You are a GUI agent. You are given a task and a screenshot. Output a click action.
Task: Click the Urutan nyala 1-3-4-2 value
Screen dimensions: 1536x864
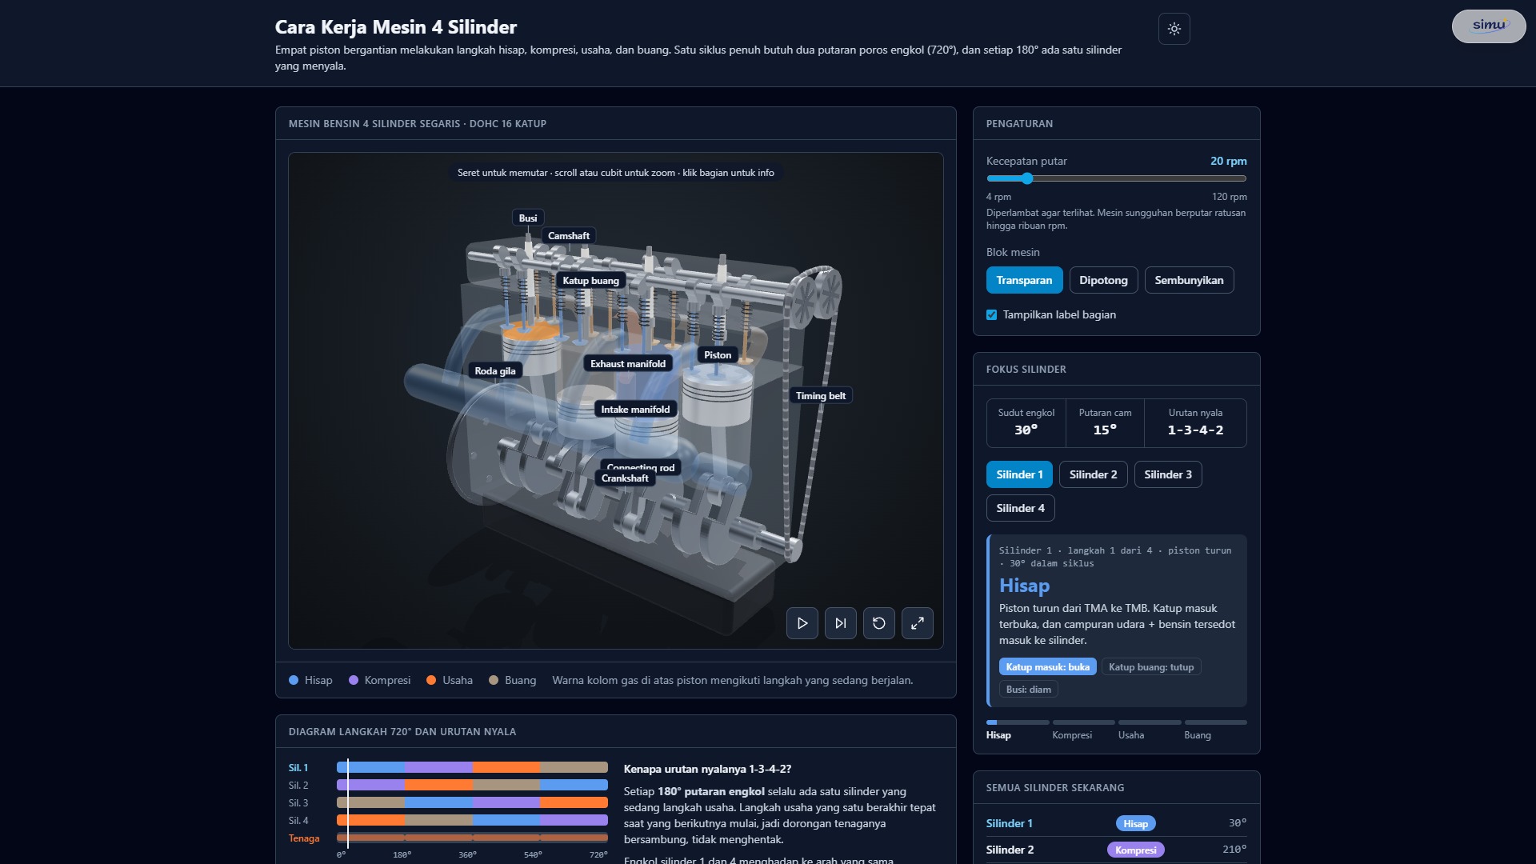click(1195, 430)
